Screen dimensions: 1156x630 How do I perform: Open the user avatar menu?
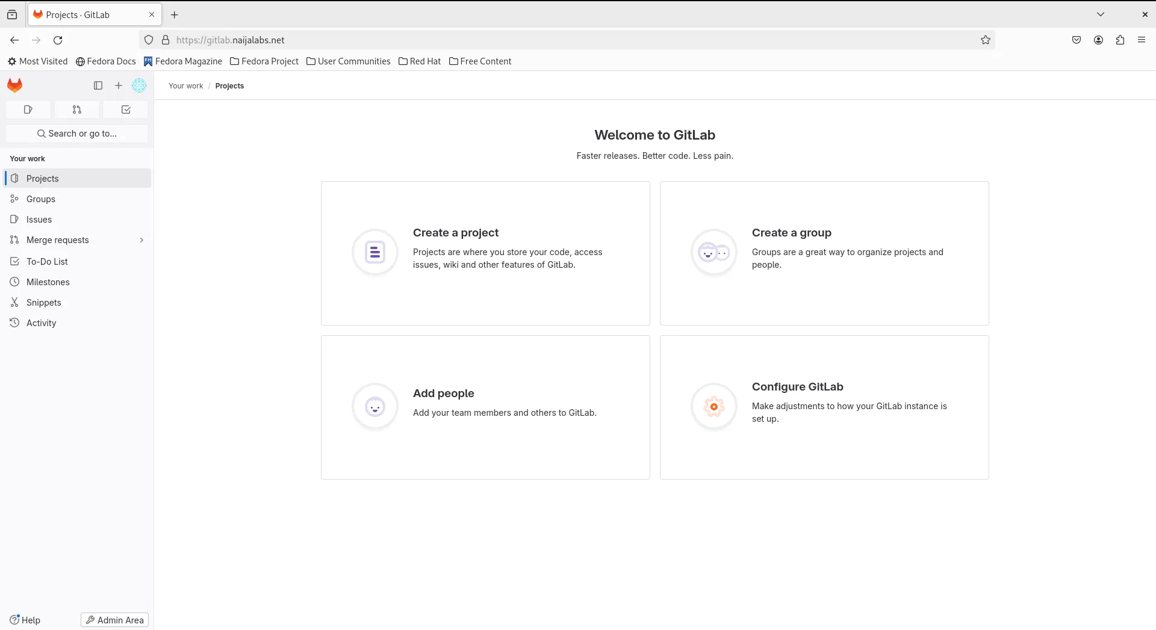(x=139, y=85)
